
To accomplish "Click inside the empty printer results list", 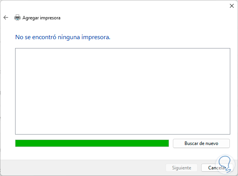I will click(122, 91).
